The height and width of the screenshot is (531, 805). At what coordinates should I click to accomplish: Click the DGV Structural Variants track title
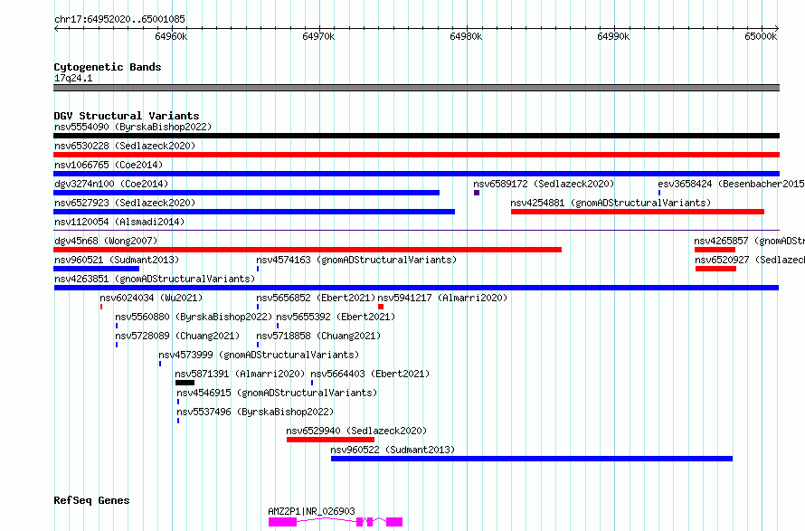pos(127,116)
